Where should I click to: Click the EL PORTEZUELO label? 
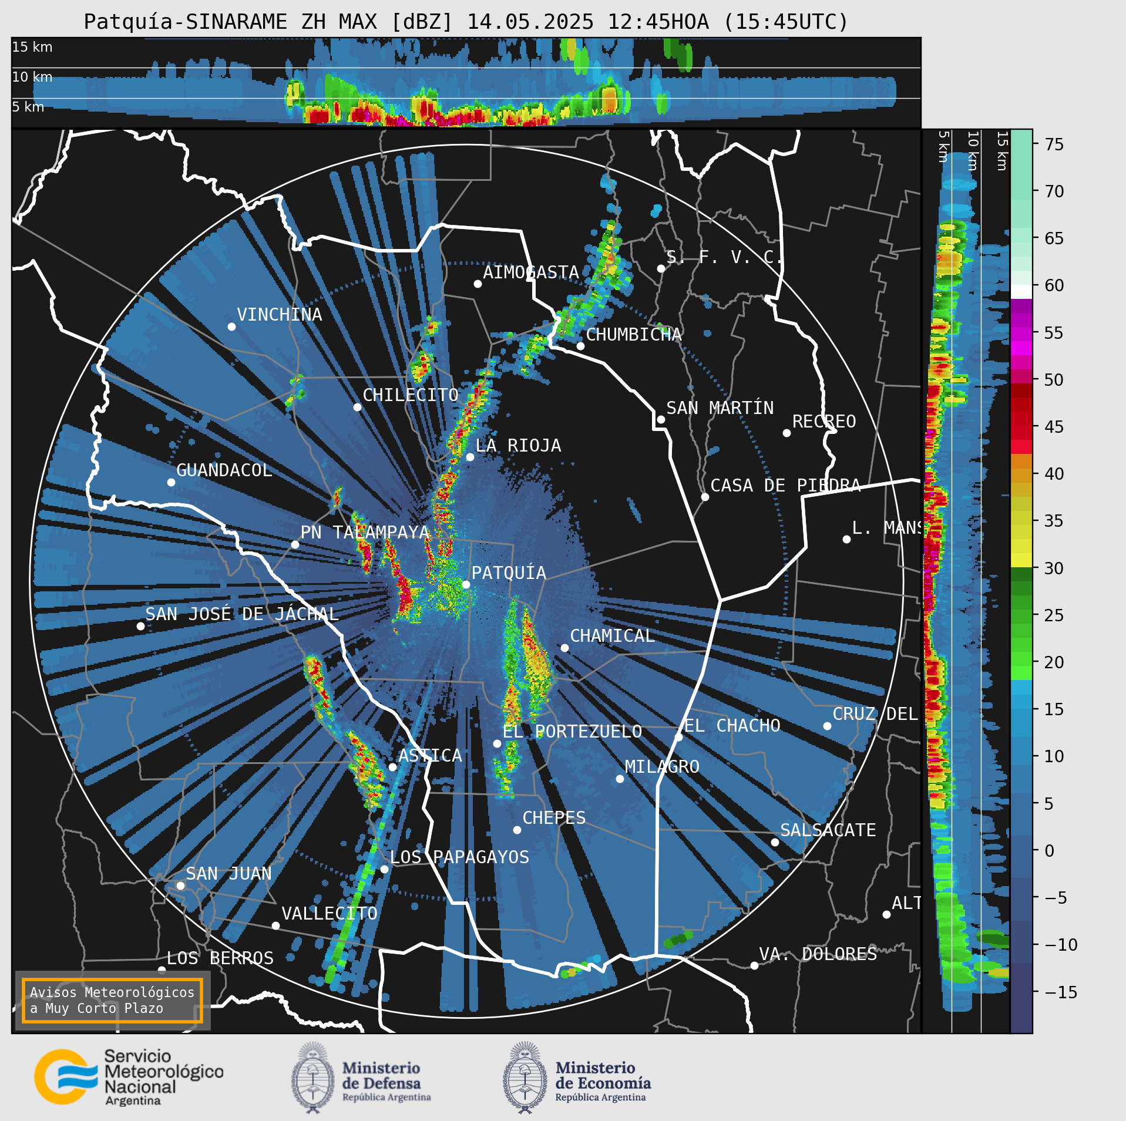[573, 732]
